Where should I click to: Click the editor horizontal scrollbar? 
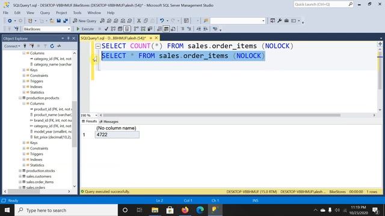(221, 115)
